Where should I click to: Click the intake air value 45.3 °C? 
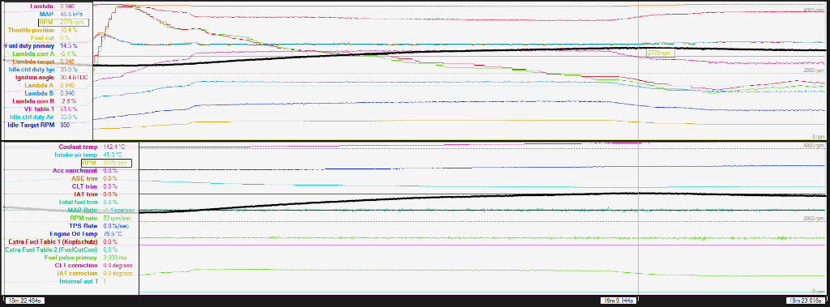coord(112,155)
